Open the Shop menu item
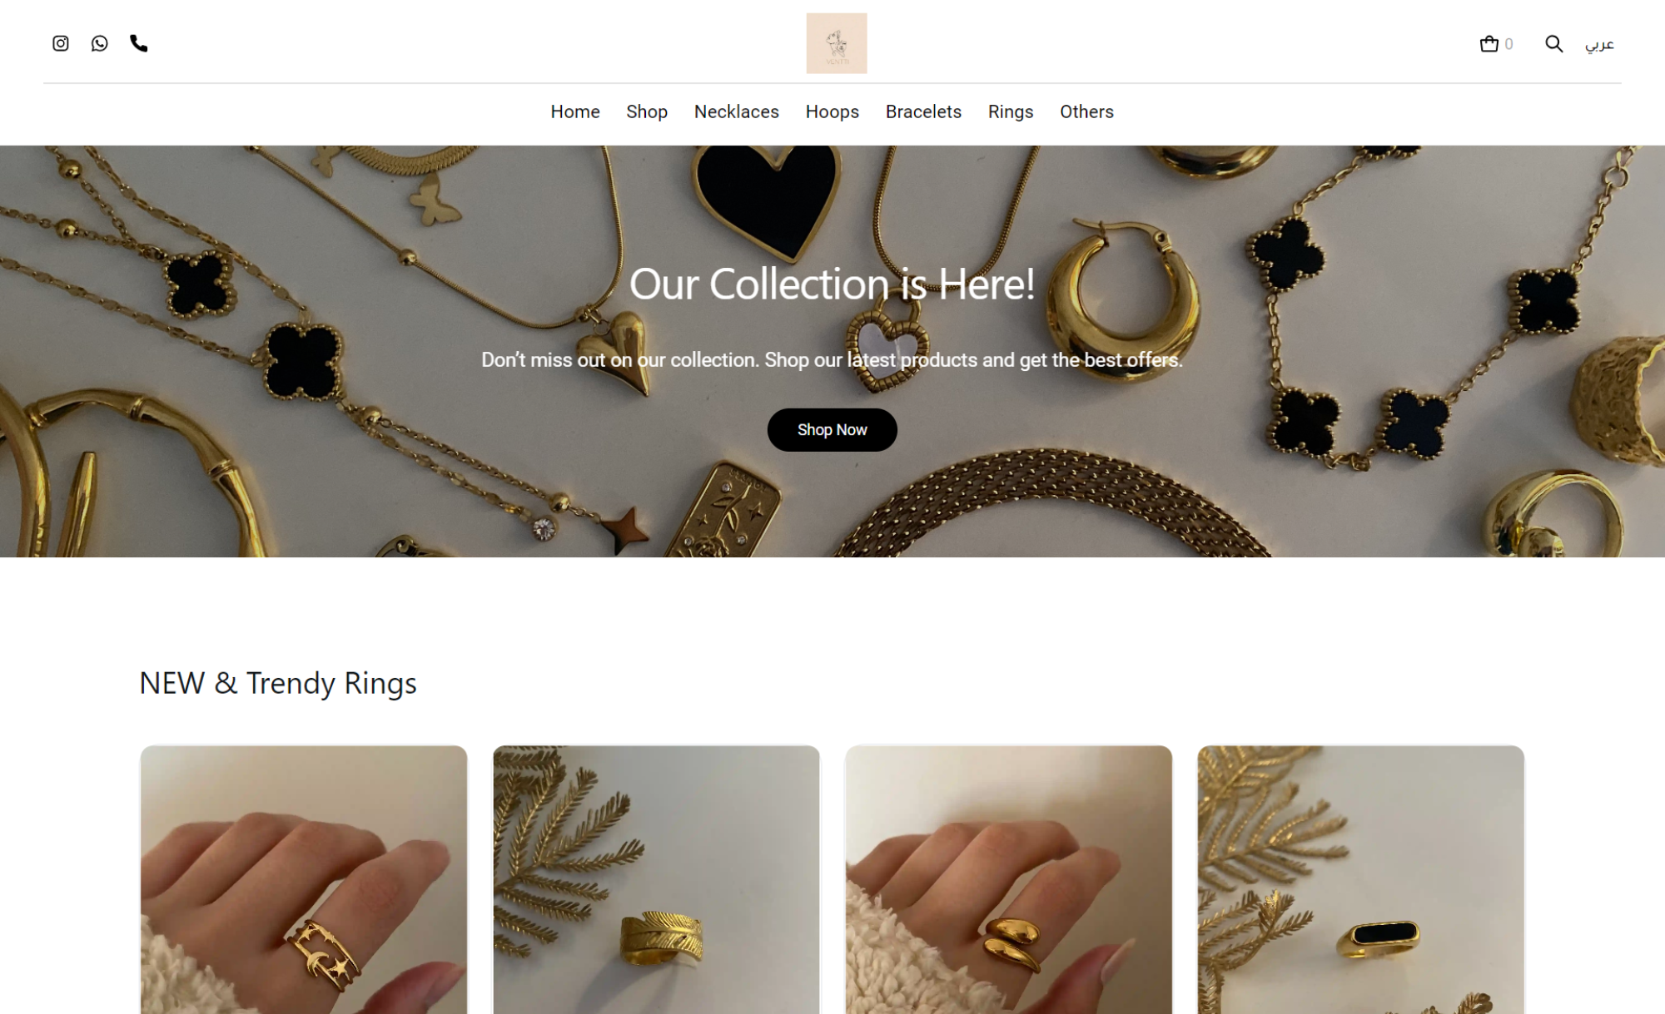 pyautogui.click(x=647, y=111)
